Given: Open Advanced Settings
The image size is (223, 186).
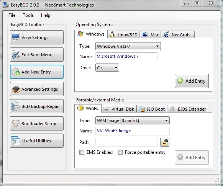Looking at the screenshot, I should [x=37, y=89].
